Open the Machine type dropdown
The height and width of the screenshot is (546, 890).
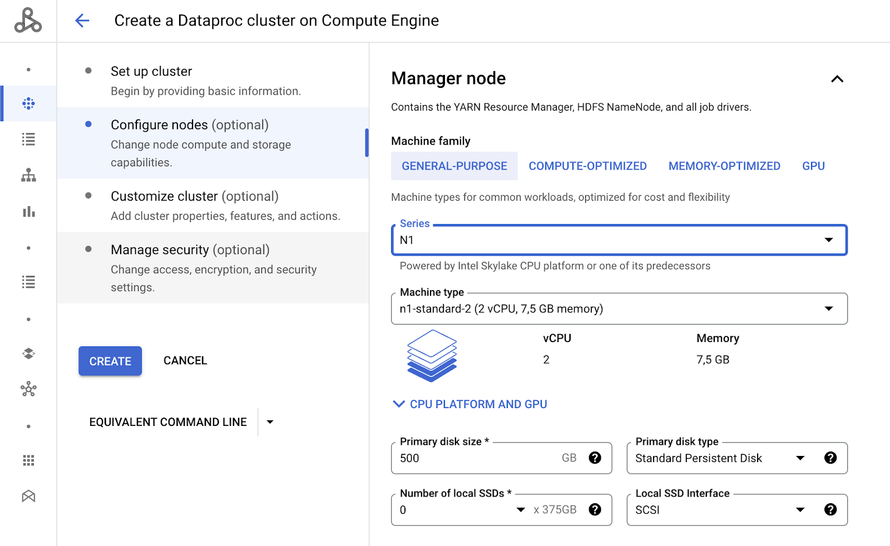click(619, 309)
